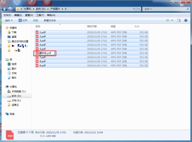The image size is (192, 142).
Task: Open the view options dropdown arrow
Action: pos(172,20)
